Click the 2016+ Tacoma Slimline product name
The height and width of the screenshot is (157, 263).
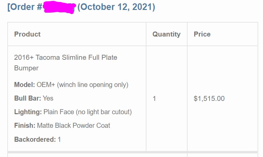tap(65, 62)
